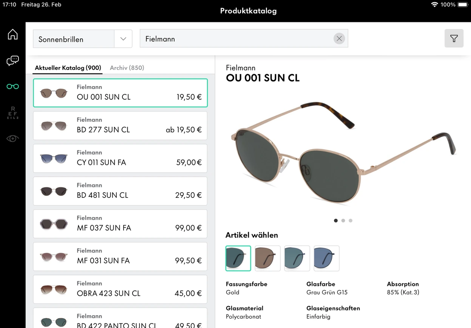Click the Wi-Fi status icon
The height and width of the screenshot is (328, 471).
tap(434, 5)
